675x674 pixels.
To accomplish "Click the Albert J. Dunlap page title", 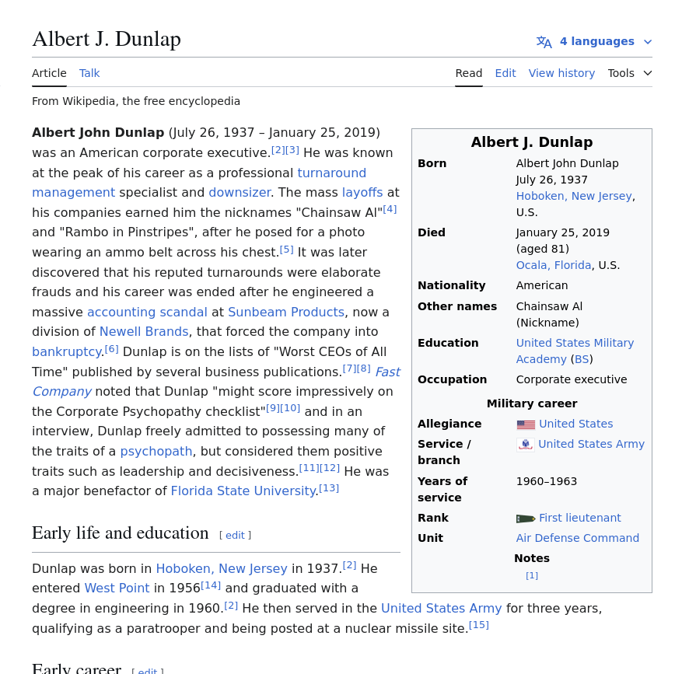I will [x=107, y=39].
